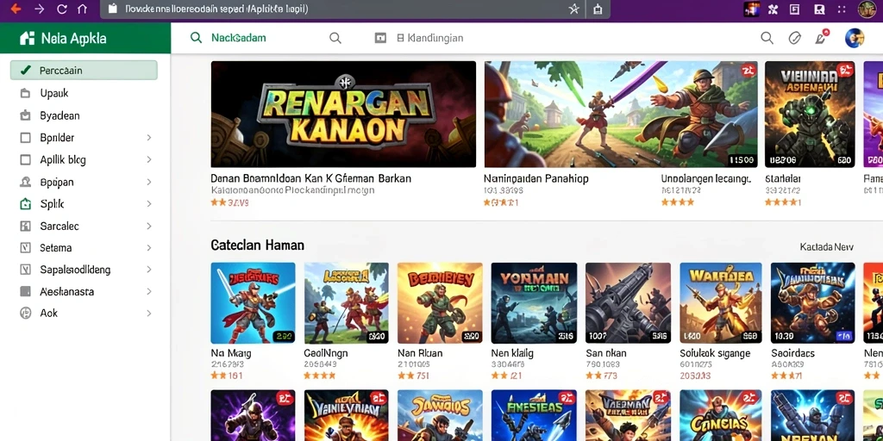Click the Solulaok sigange app title
Image resolution: width=883 pixels, height=441 pixels.
pyautogui.click(x=715, y=353)
